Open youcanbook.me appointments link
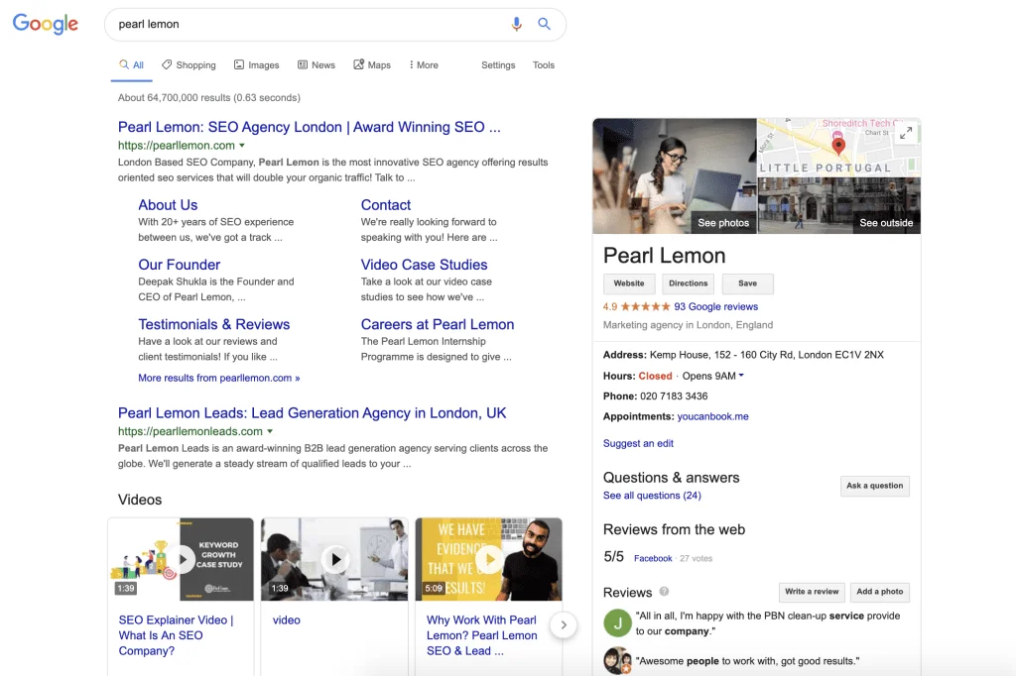The image size is (1016, 676). point(712,416)
